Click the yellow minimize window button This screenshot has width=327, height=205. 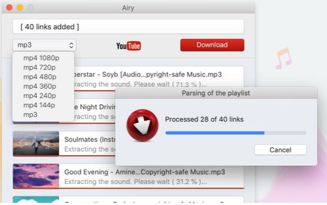coord(20,7)
